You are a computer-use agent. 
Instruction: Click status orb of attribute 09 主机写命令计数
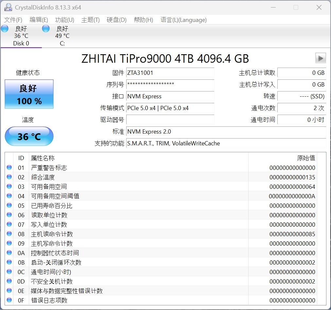tap(9, 243)
